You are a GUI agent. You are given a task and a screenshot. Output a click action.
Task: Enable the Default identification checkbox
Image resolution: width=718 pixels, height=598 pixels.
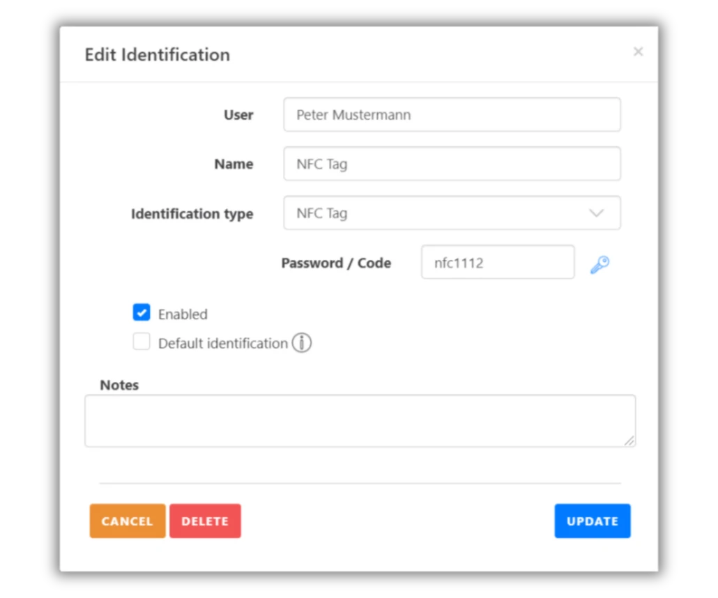click(x=142, y=342)
